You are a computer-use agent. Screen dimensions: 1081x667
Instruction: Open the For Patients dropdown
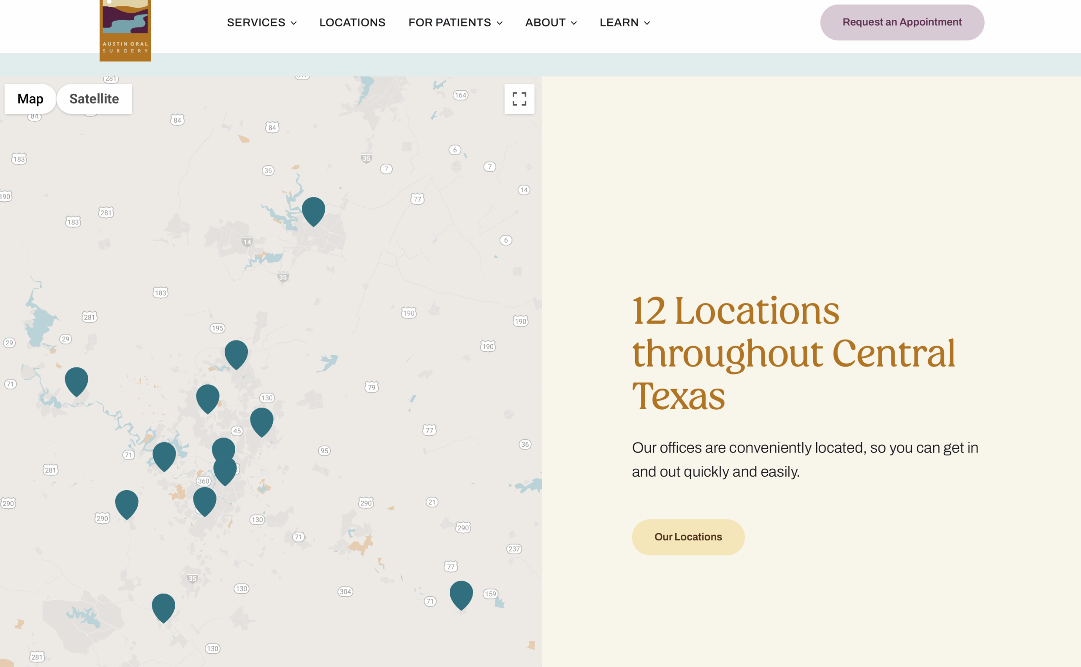point(455,22)
